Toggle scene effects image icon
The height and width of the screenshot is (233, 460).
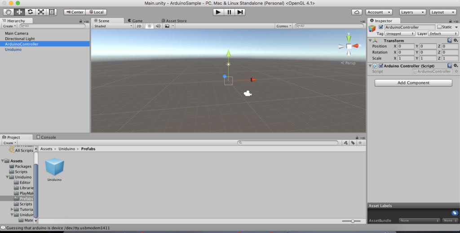coord(167,26)
